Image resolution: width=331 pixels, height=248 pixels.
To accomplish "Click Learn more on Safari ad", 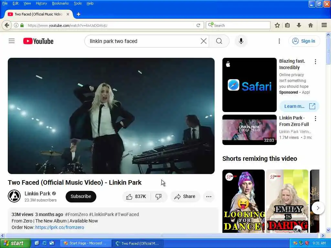I will click(299, 106).
